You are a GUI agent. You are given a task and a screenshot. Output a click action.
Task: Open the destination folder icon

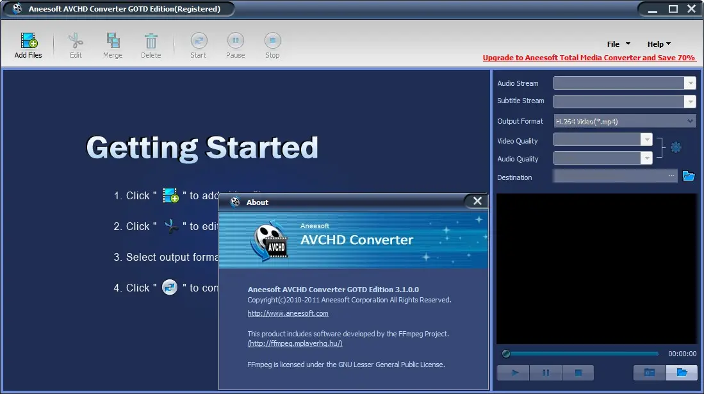tap(688, 176)
